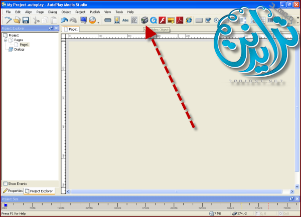
Task: Open the File menu
Action: 8,12
